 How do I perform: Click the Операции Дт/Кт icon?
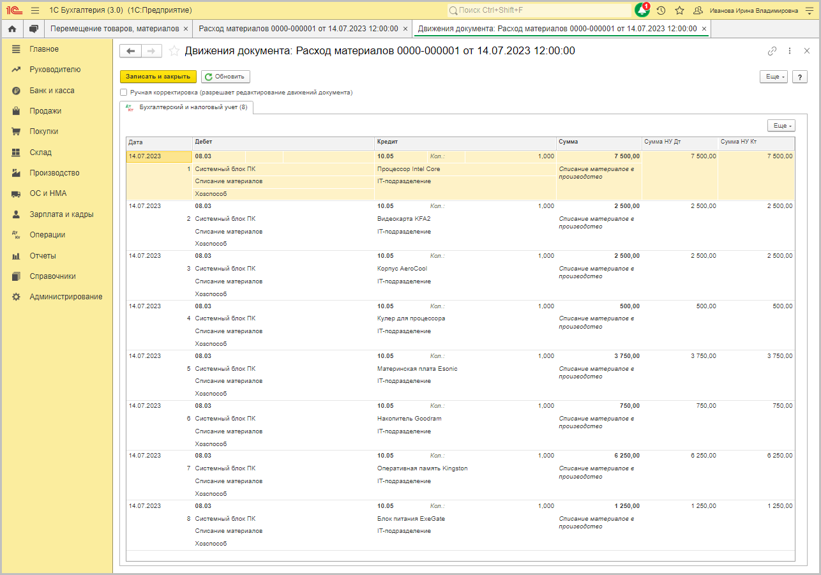pyautogui.click(x=16, y=235)
